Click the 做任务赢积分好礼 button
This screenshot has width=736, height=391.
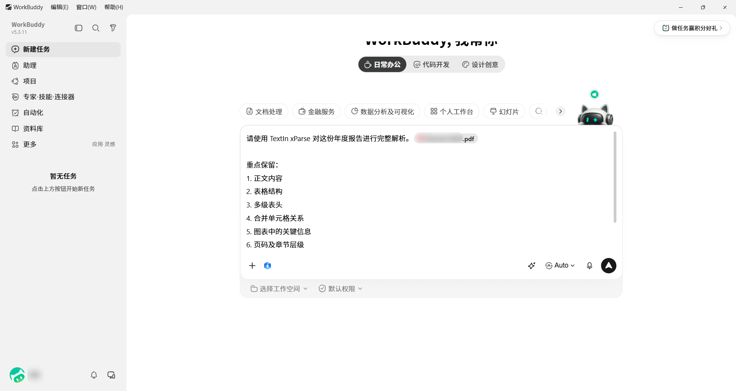coord(692,28)
